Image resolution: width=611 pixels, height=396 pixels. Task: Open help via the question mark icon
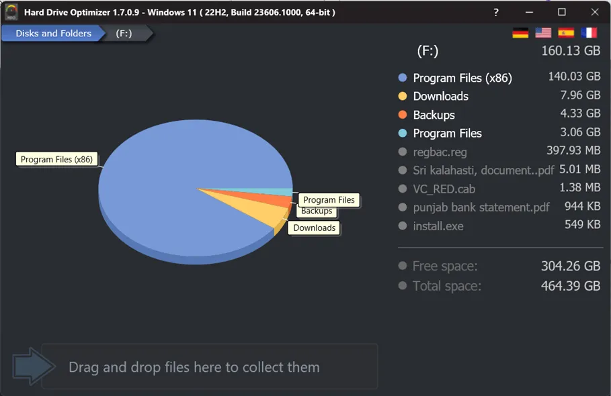(x=495, y=11)
